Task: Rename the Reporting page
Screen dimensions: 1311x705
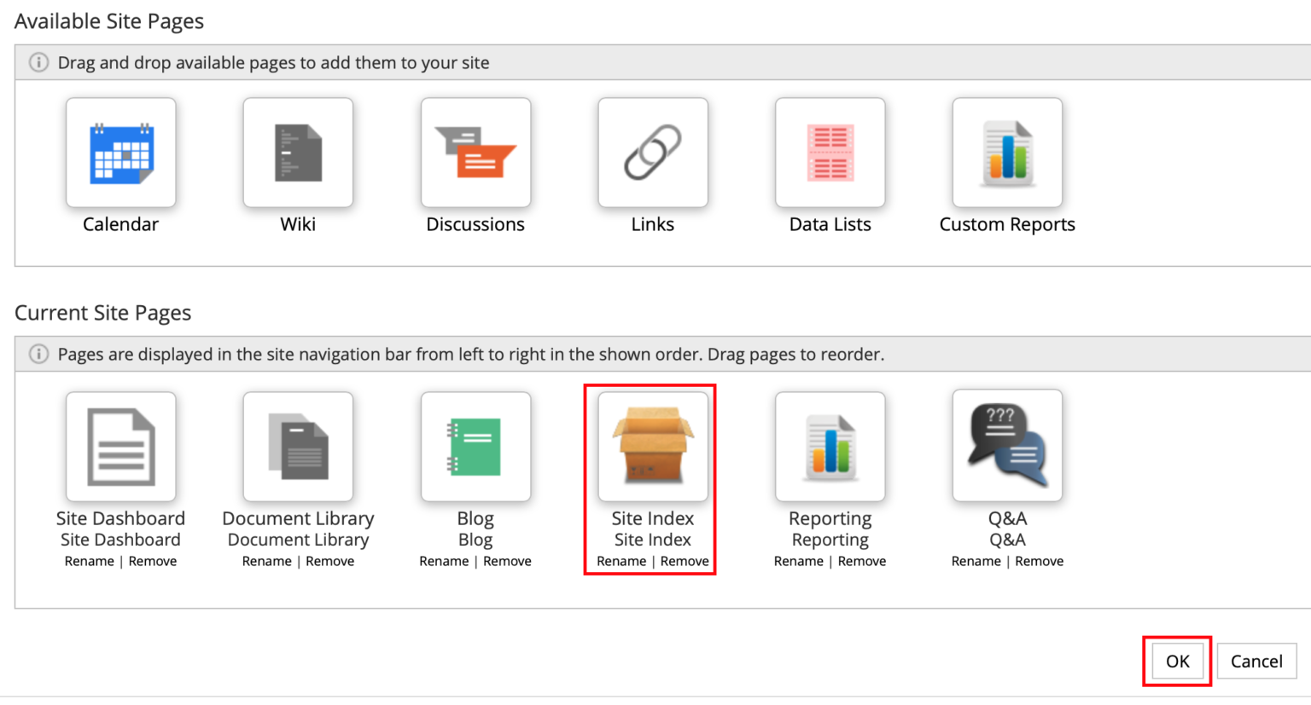Action: (798, 561)
